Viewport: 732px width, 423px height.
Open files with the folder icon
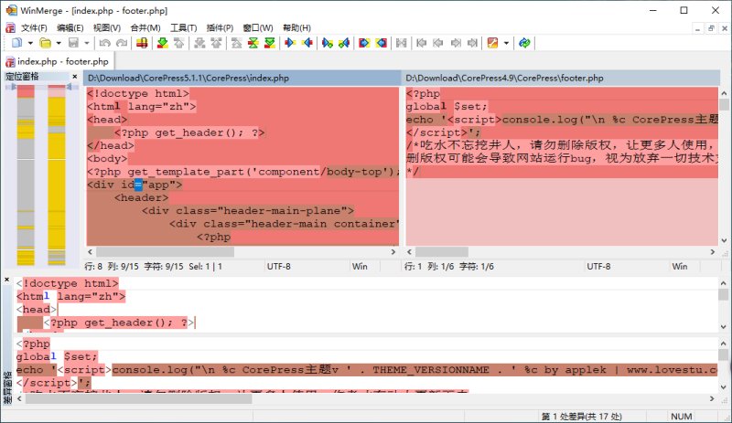coord(45,43)
